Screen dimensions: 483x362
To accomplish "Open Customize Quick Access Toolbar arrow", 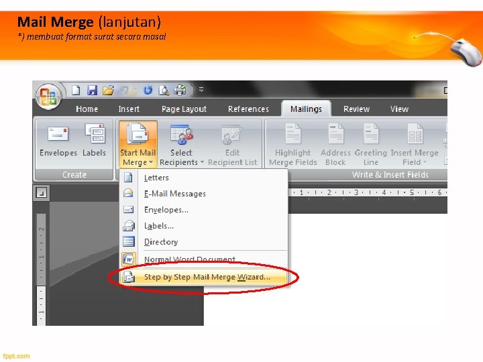I will (201, 90).
